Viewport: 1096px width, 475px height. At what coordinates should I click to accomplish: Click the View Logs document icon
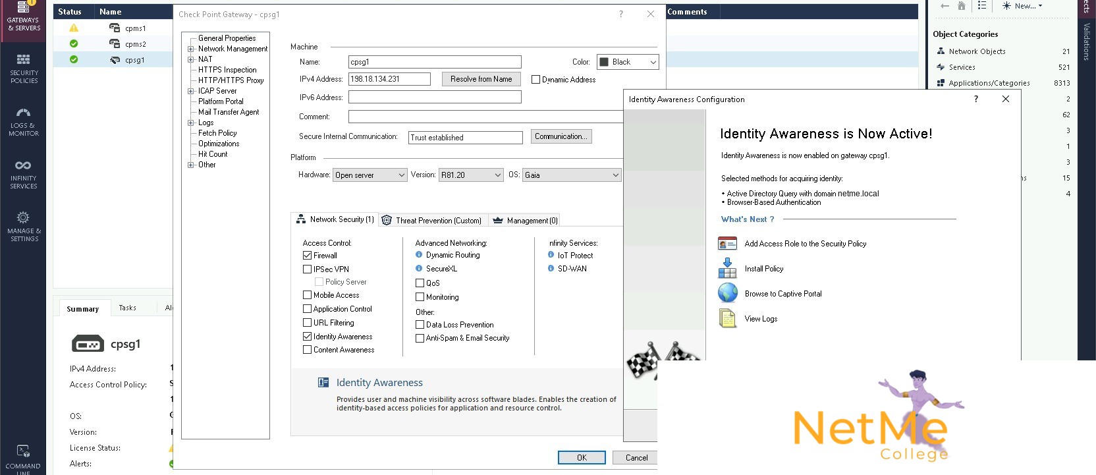728,318
